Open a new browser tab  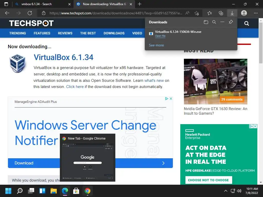139,4
